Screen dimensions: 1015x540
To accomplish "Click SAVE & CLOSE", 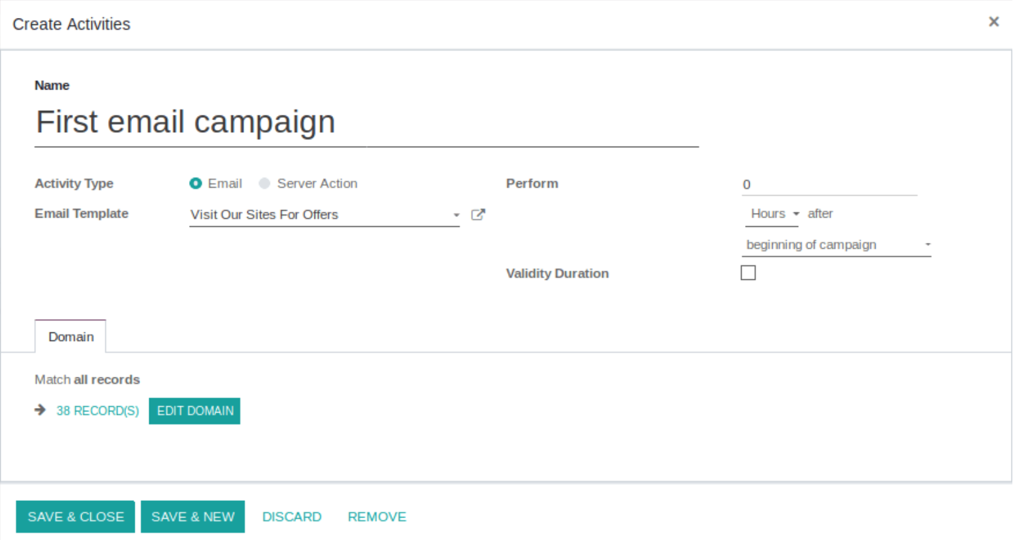I will pyautogui.click(x=76, y=517).
